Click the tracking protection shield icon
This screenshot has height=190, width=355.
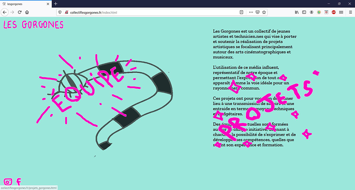60,12
